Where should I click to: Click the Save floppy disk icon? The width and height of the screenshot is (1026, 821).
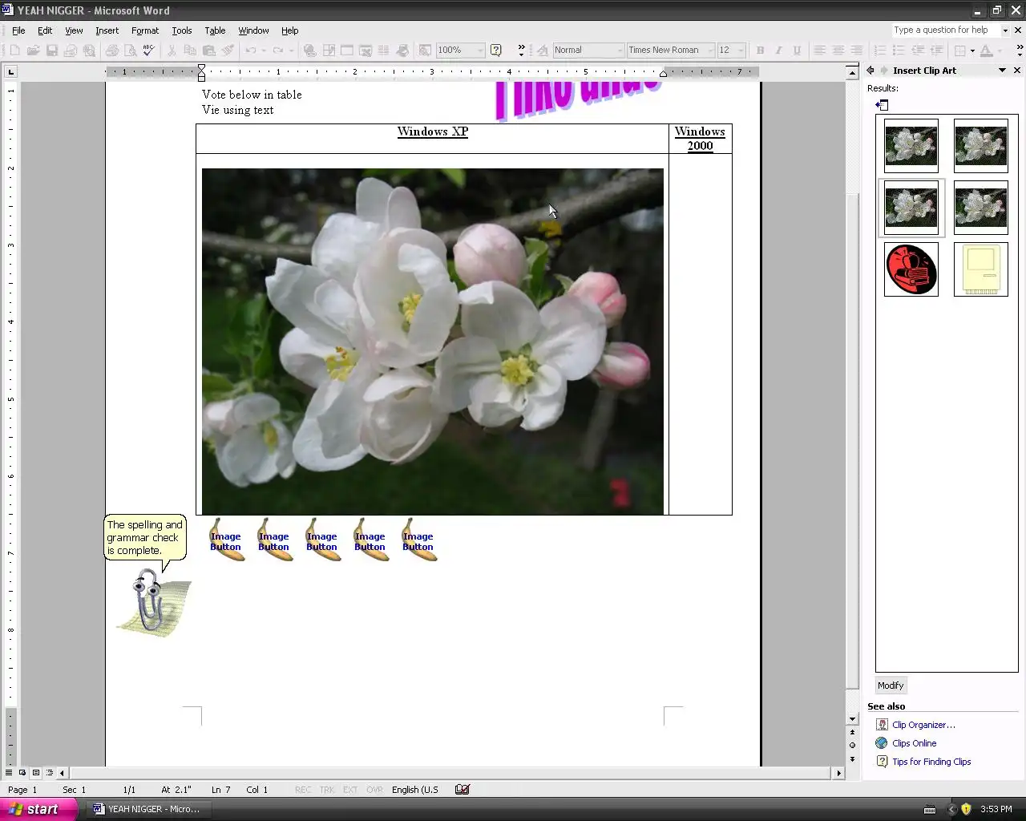coord(52,50)
